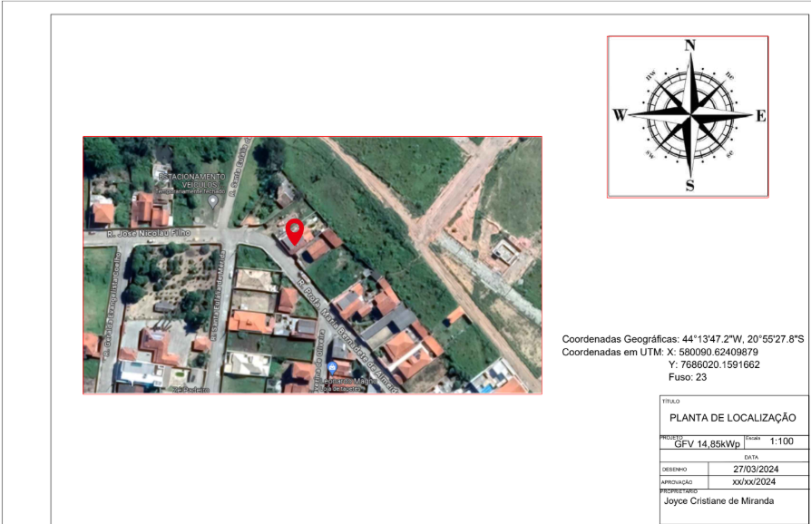The image size is (811, 524).
Task: Click the UTM Y coordinate value
Action: pos(713,364)
